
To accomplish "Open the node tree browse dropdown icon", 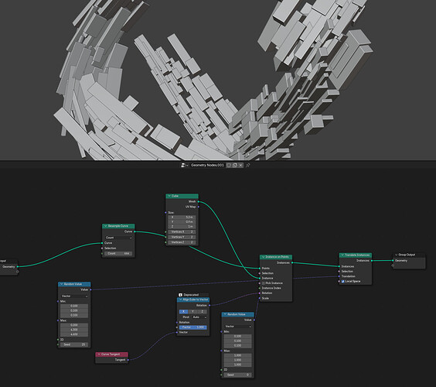I will (x=184, y=165).
